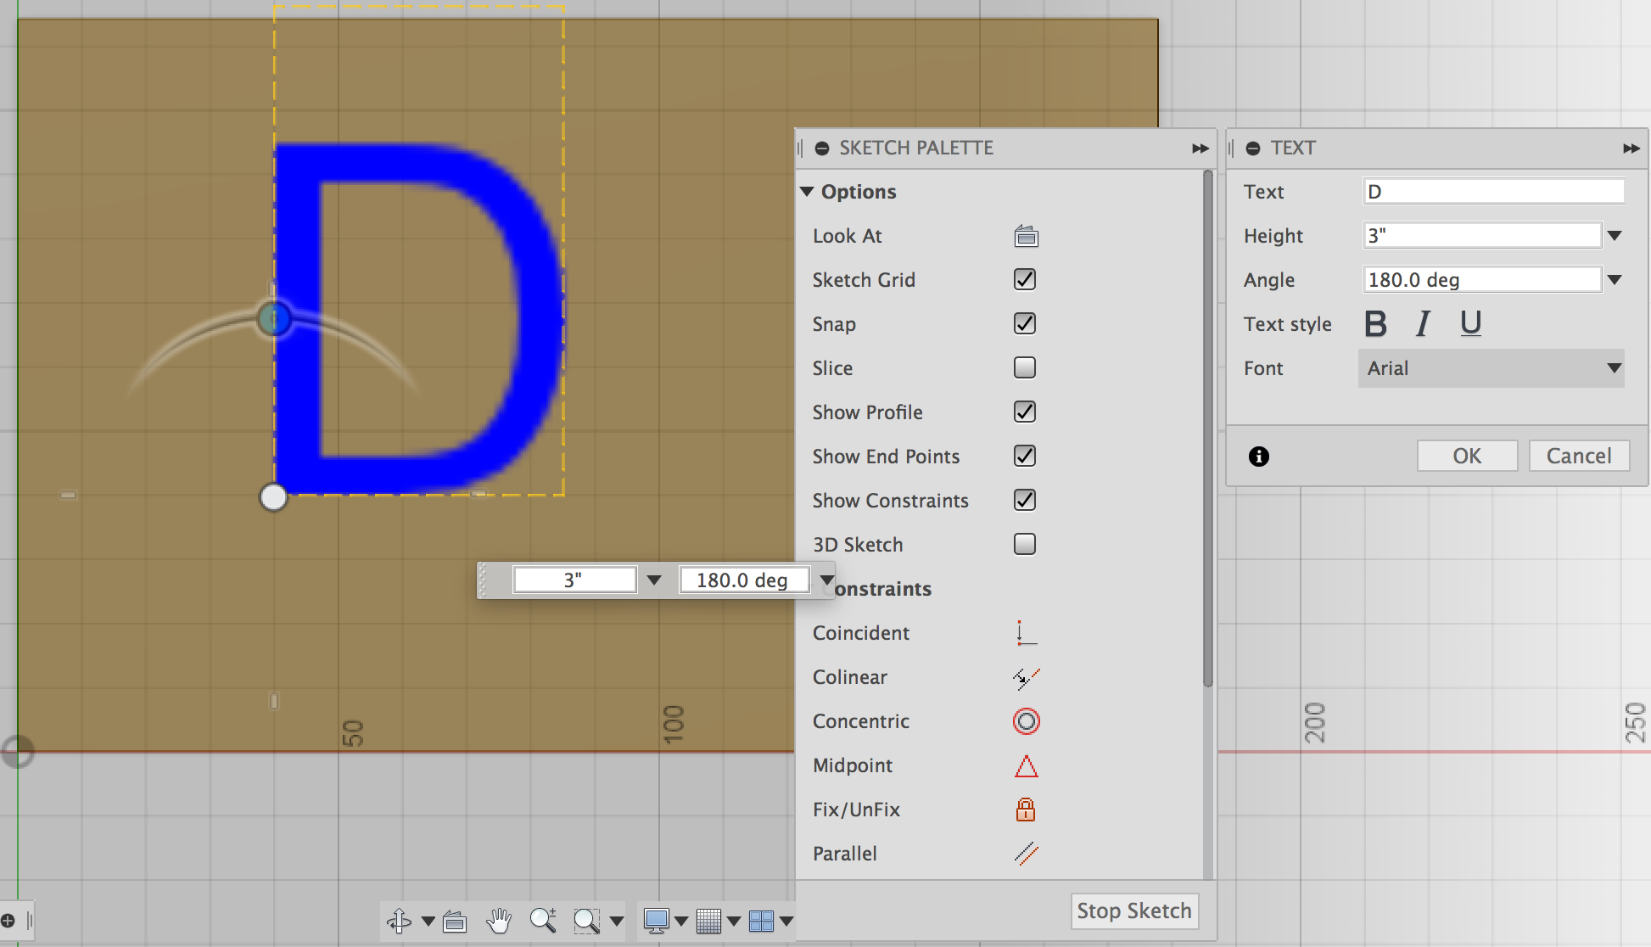Uncheck the Snap checkbox
1651x947 pixels.
pyautogui.click(x=1025, y=324)
